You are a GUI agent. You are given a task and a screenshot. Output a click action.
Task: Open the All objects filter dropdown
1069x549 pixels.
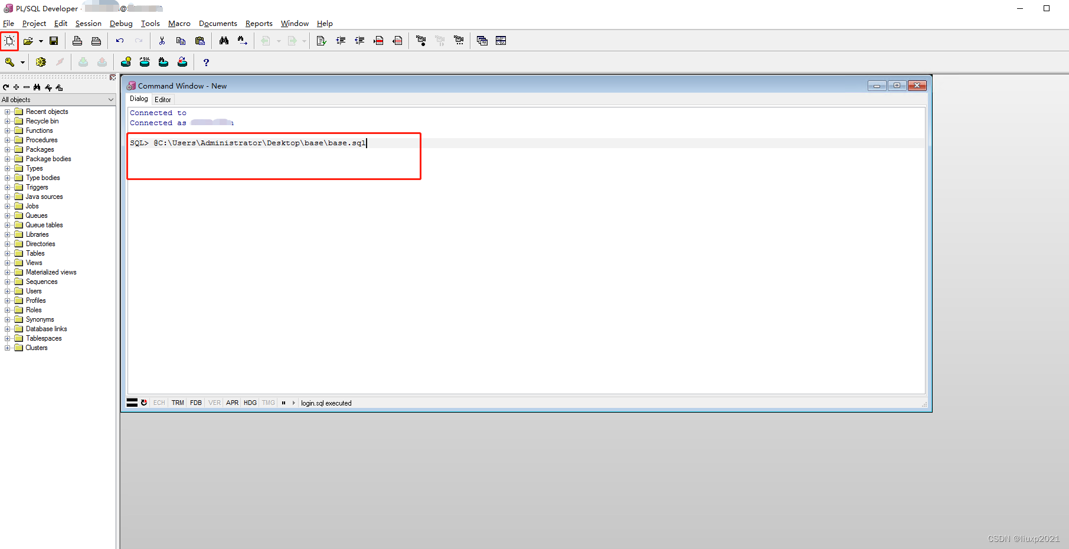click(111, 100)
